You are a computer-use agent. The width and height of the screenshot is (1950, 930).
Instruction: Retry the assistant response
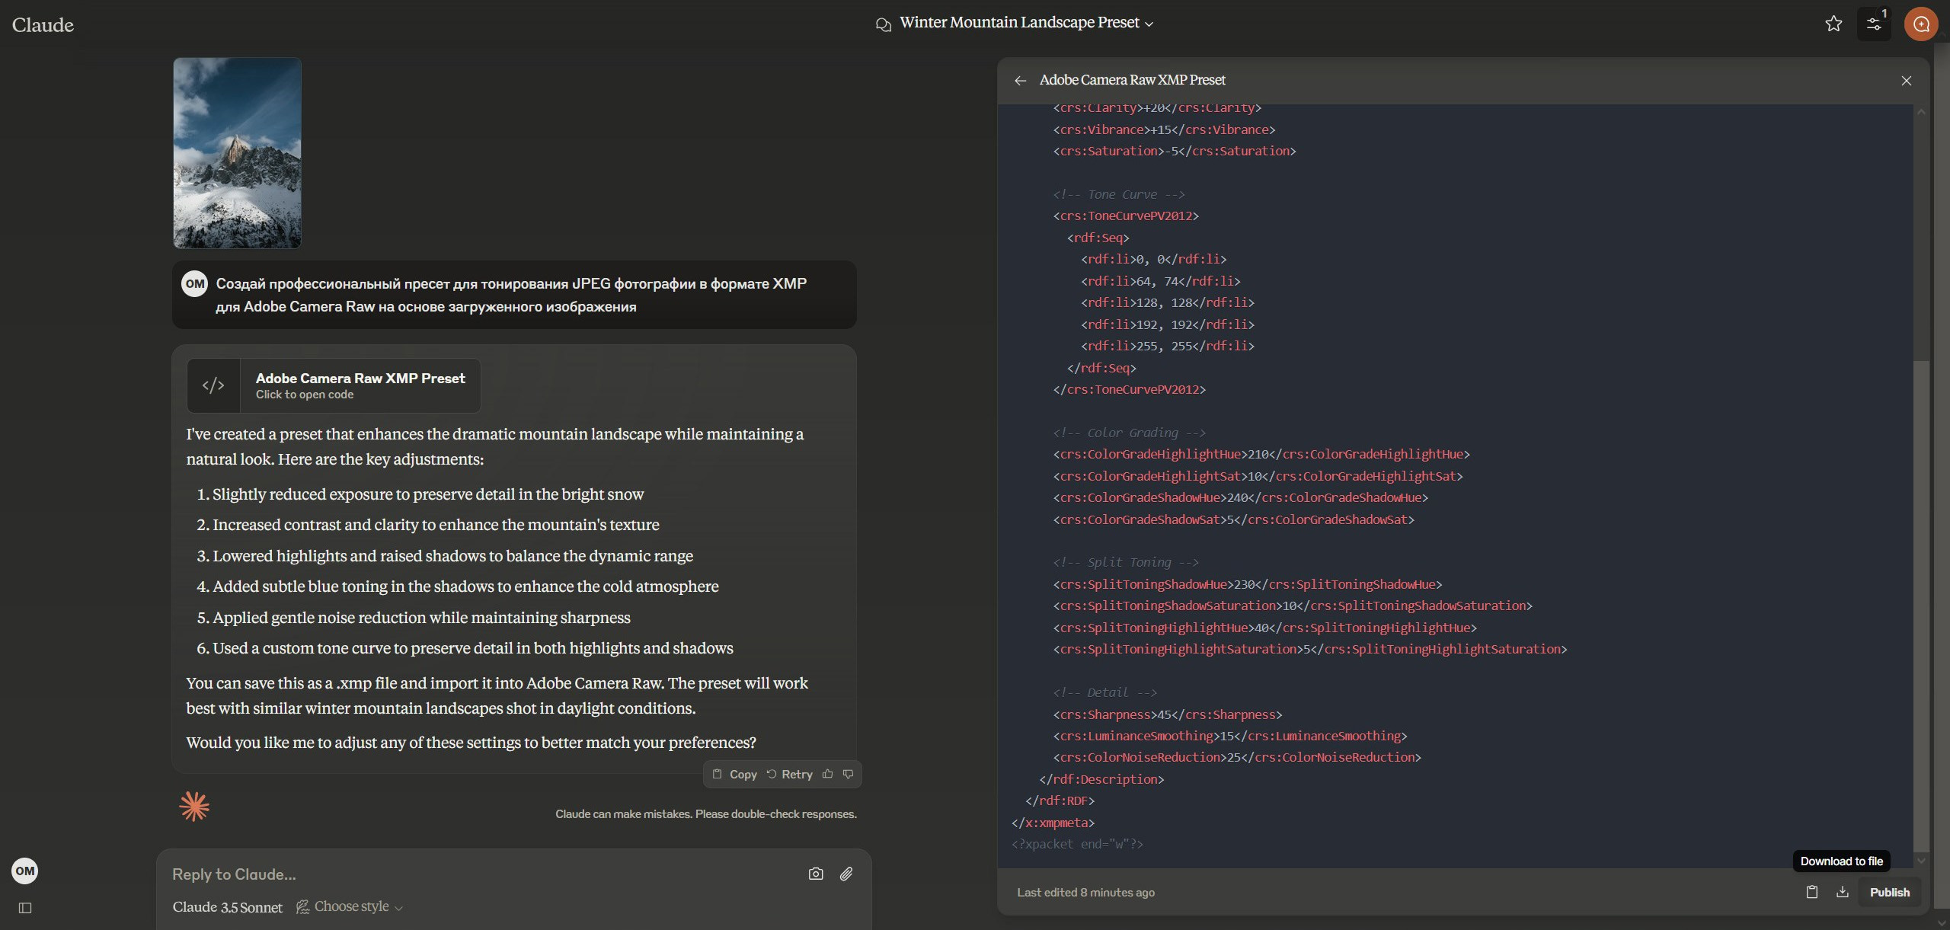[789, 774]
